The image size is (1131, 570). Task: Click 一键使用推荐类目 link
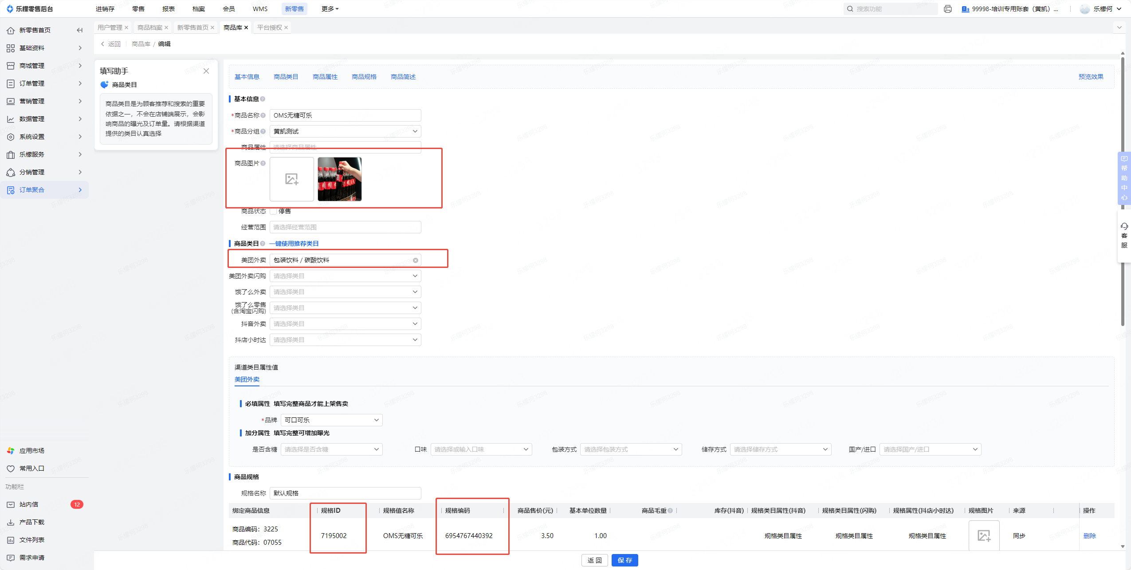[294, 244]
